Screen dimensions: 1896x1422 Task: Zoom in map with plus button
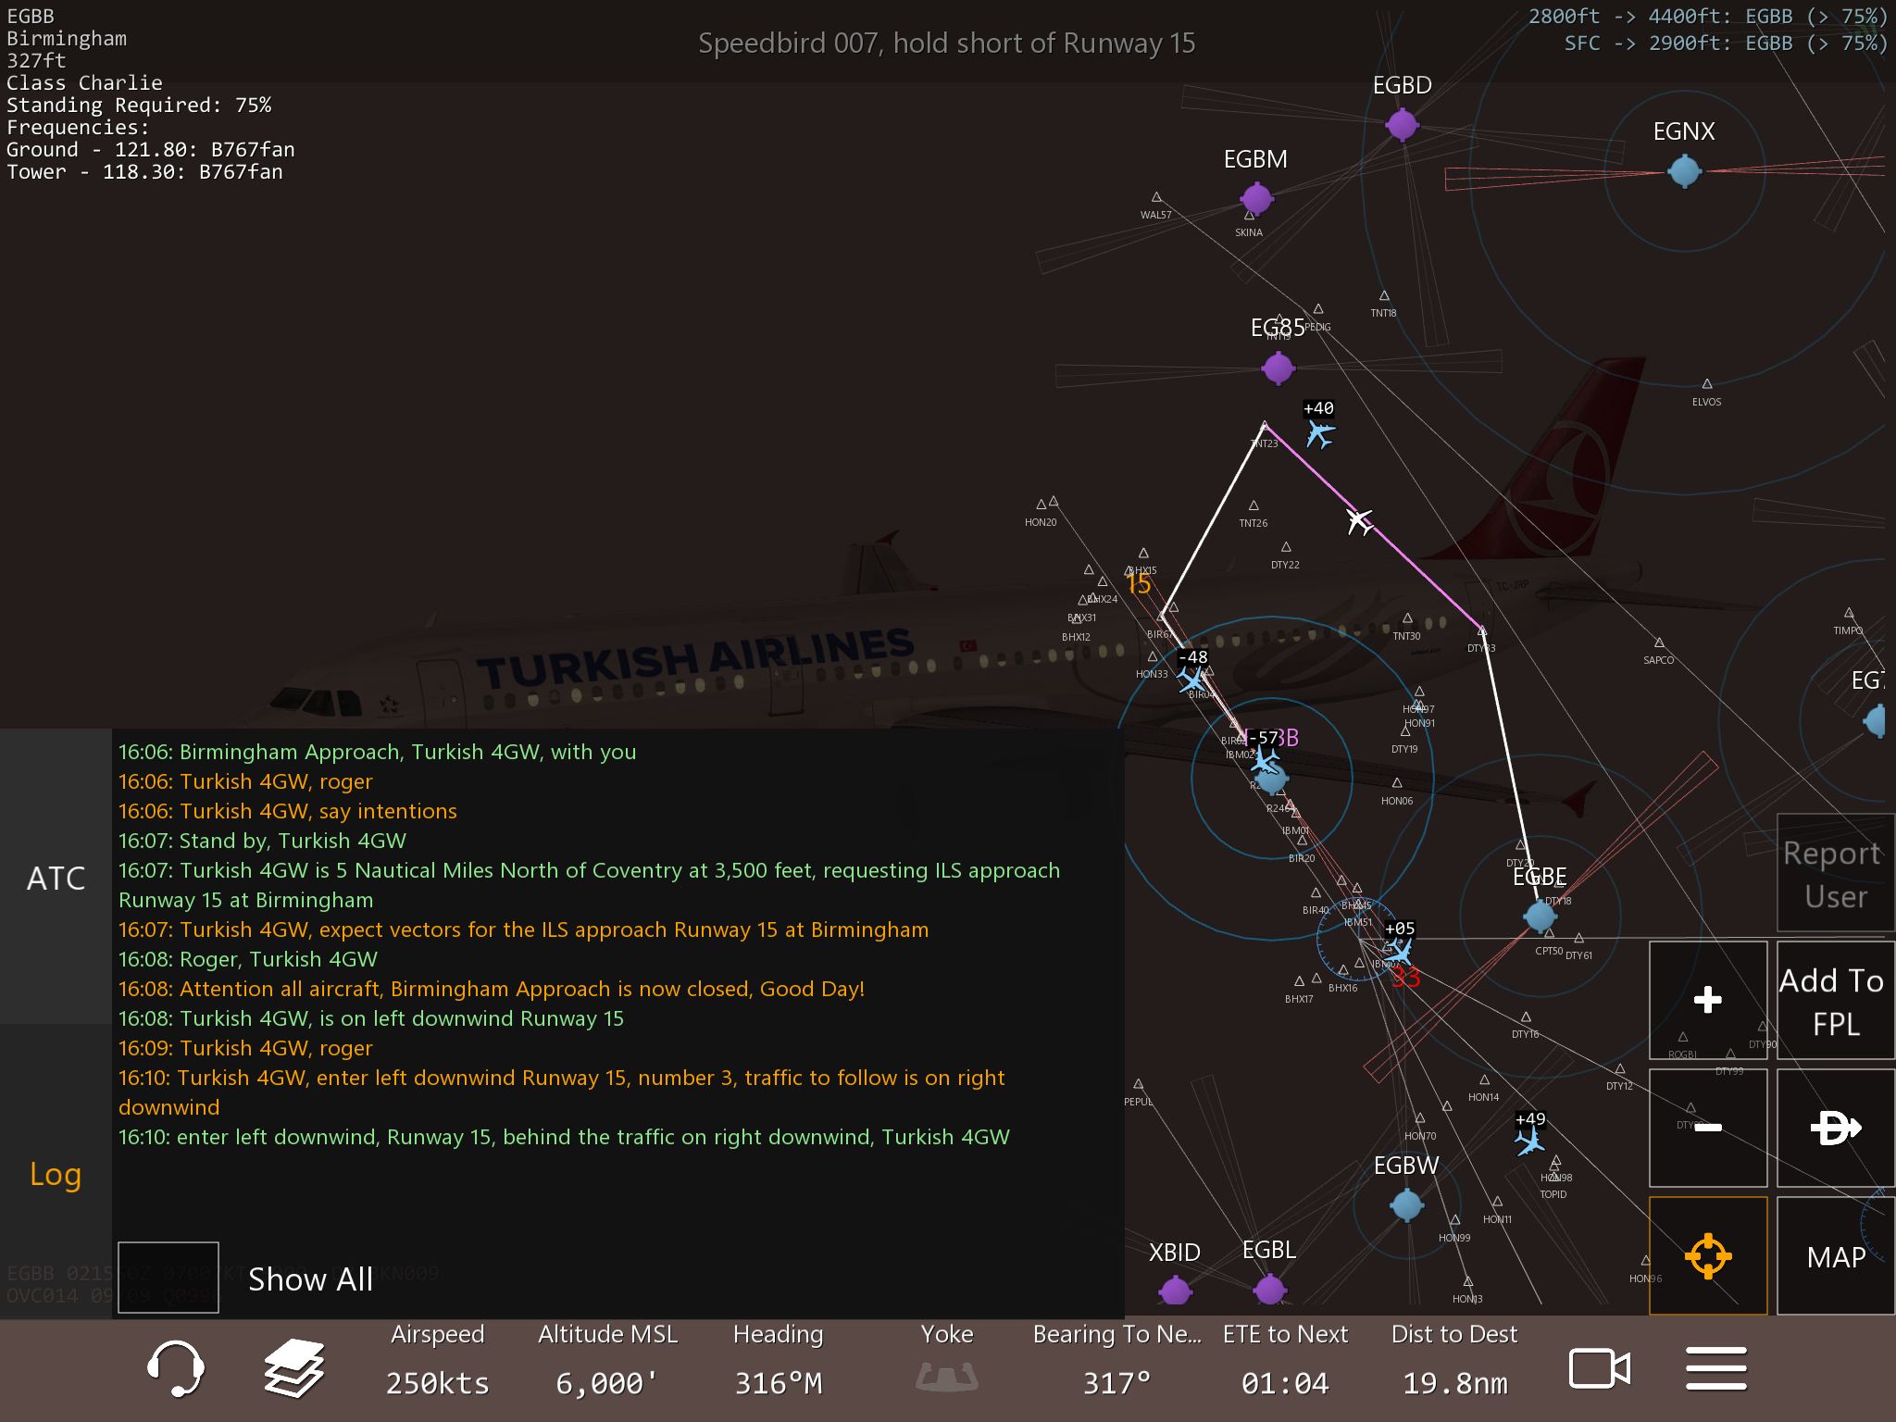1707,1000
